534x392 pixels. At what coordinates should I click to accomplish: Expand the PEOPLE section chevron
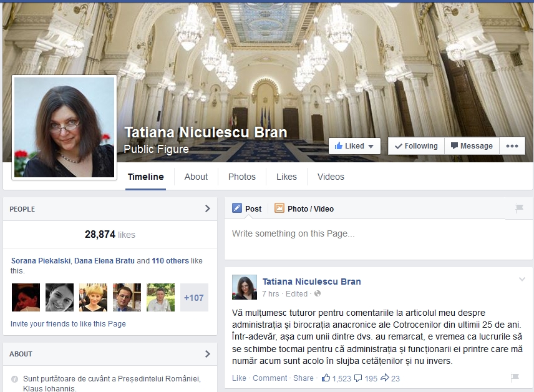207,208
